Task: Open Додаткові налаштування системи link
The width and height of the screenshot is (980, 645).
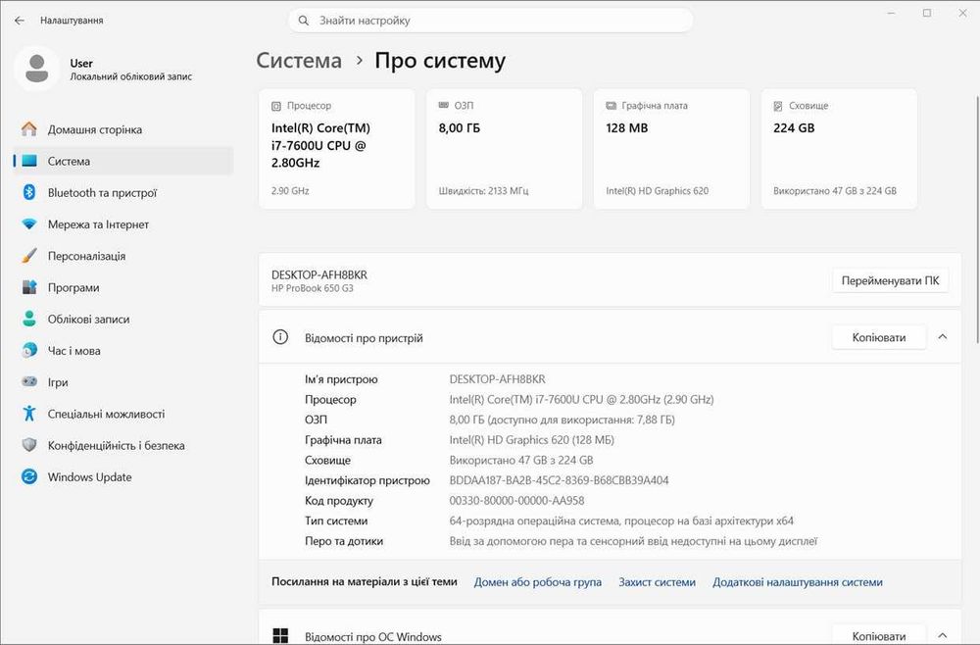Action: pos(798,582)
